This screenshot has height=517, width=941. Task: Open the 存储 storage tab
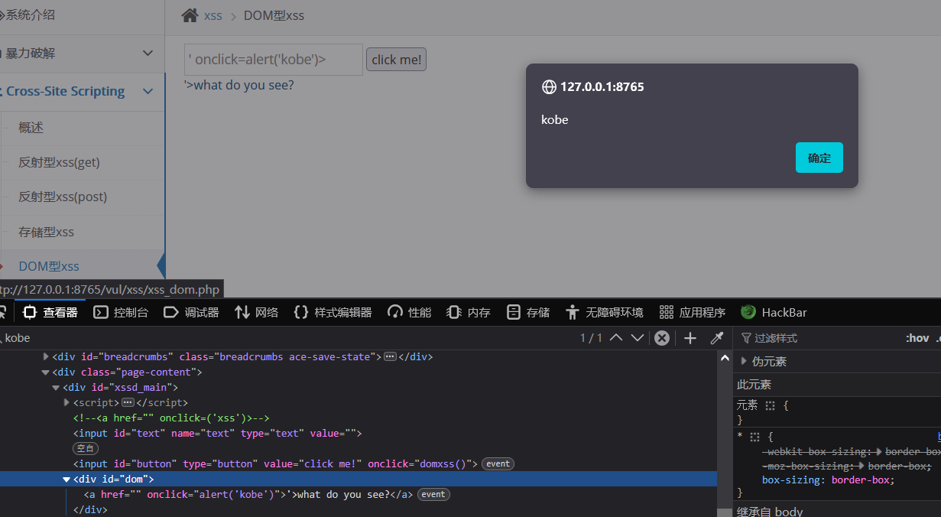pos(528,312)
